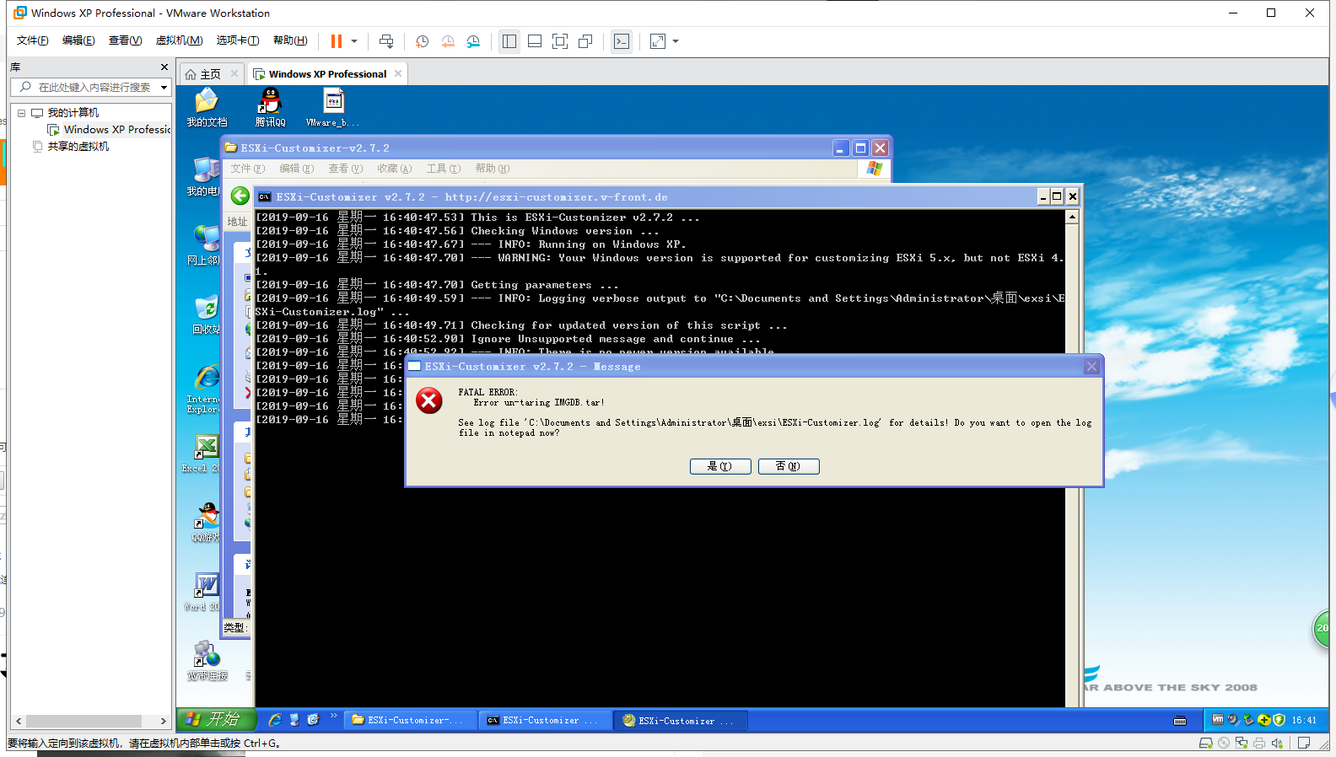
Task: Take a snapshot of the virtual machine
Action: (x=423, y=41)
